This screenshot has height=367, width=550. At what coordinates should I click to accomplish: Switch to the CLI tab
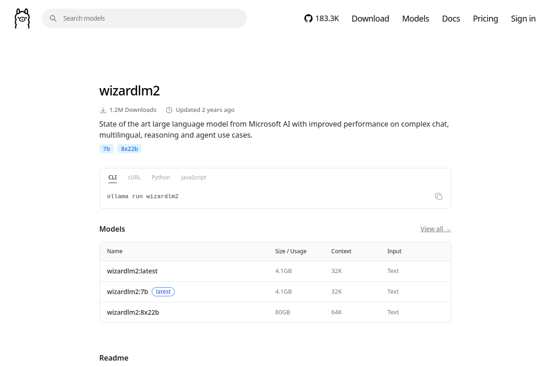[x=113, y=178]
